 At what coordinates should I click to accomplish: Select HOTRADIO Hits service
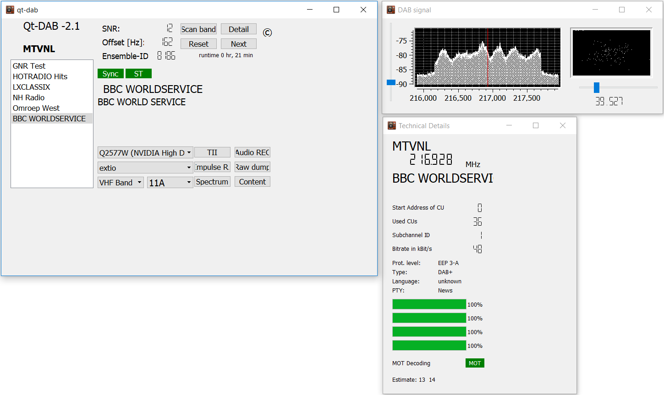(52, 76)
